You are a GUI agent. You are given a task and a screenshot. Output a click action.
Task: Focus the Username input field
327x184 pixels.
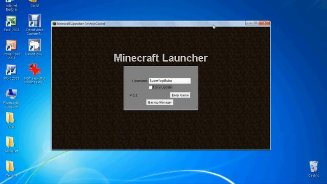point(170,81)
